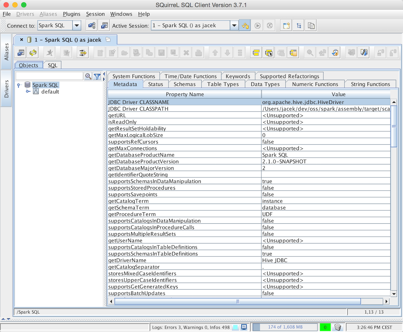
Task: Open the session properties icon on session toolbar
Action: (x=20, y=52)
